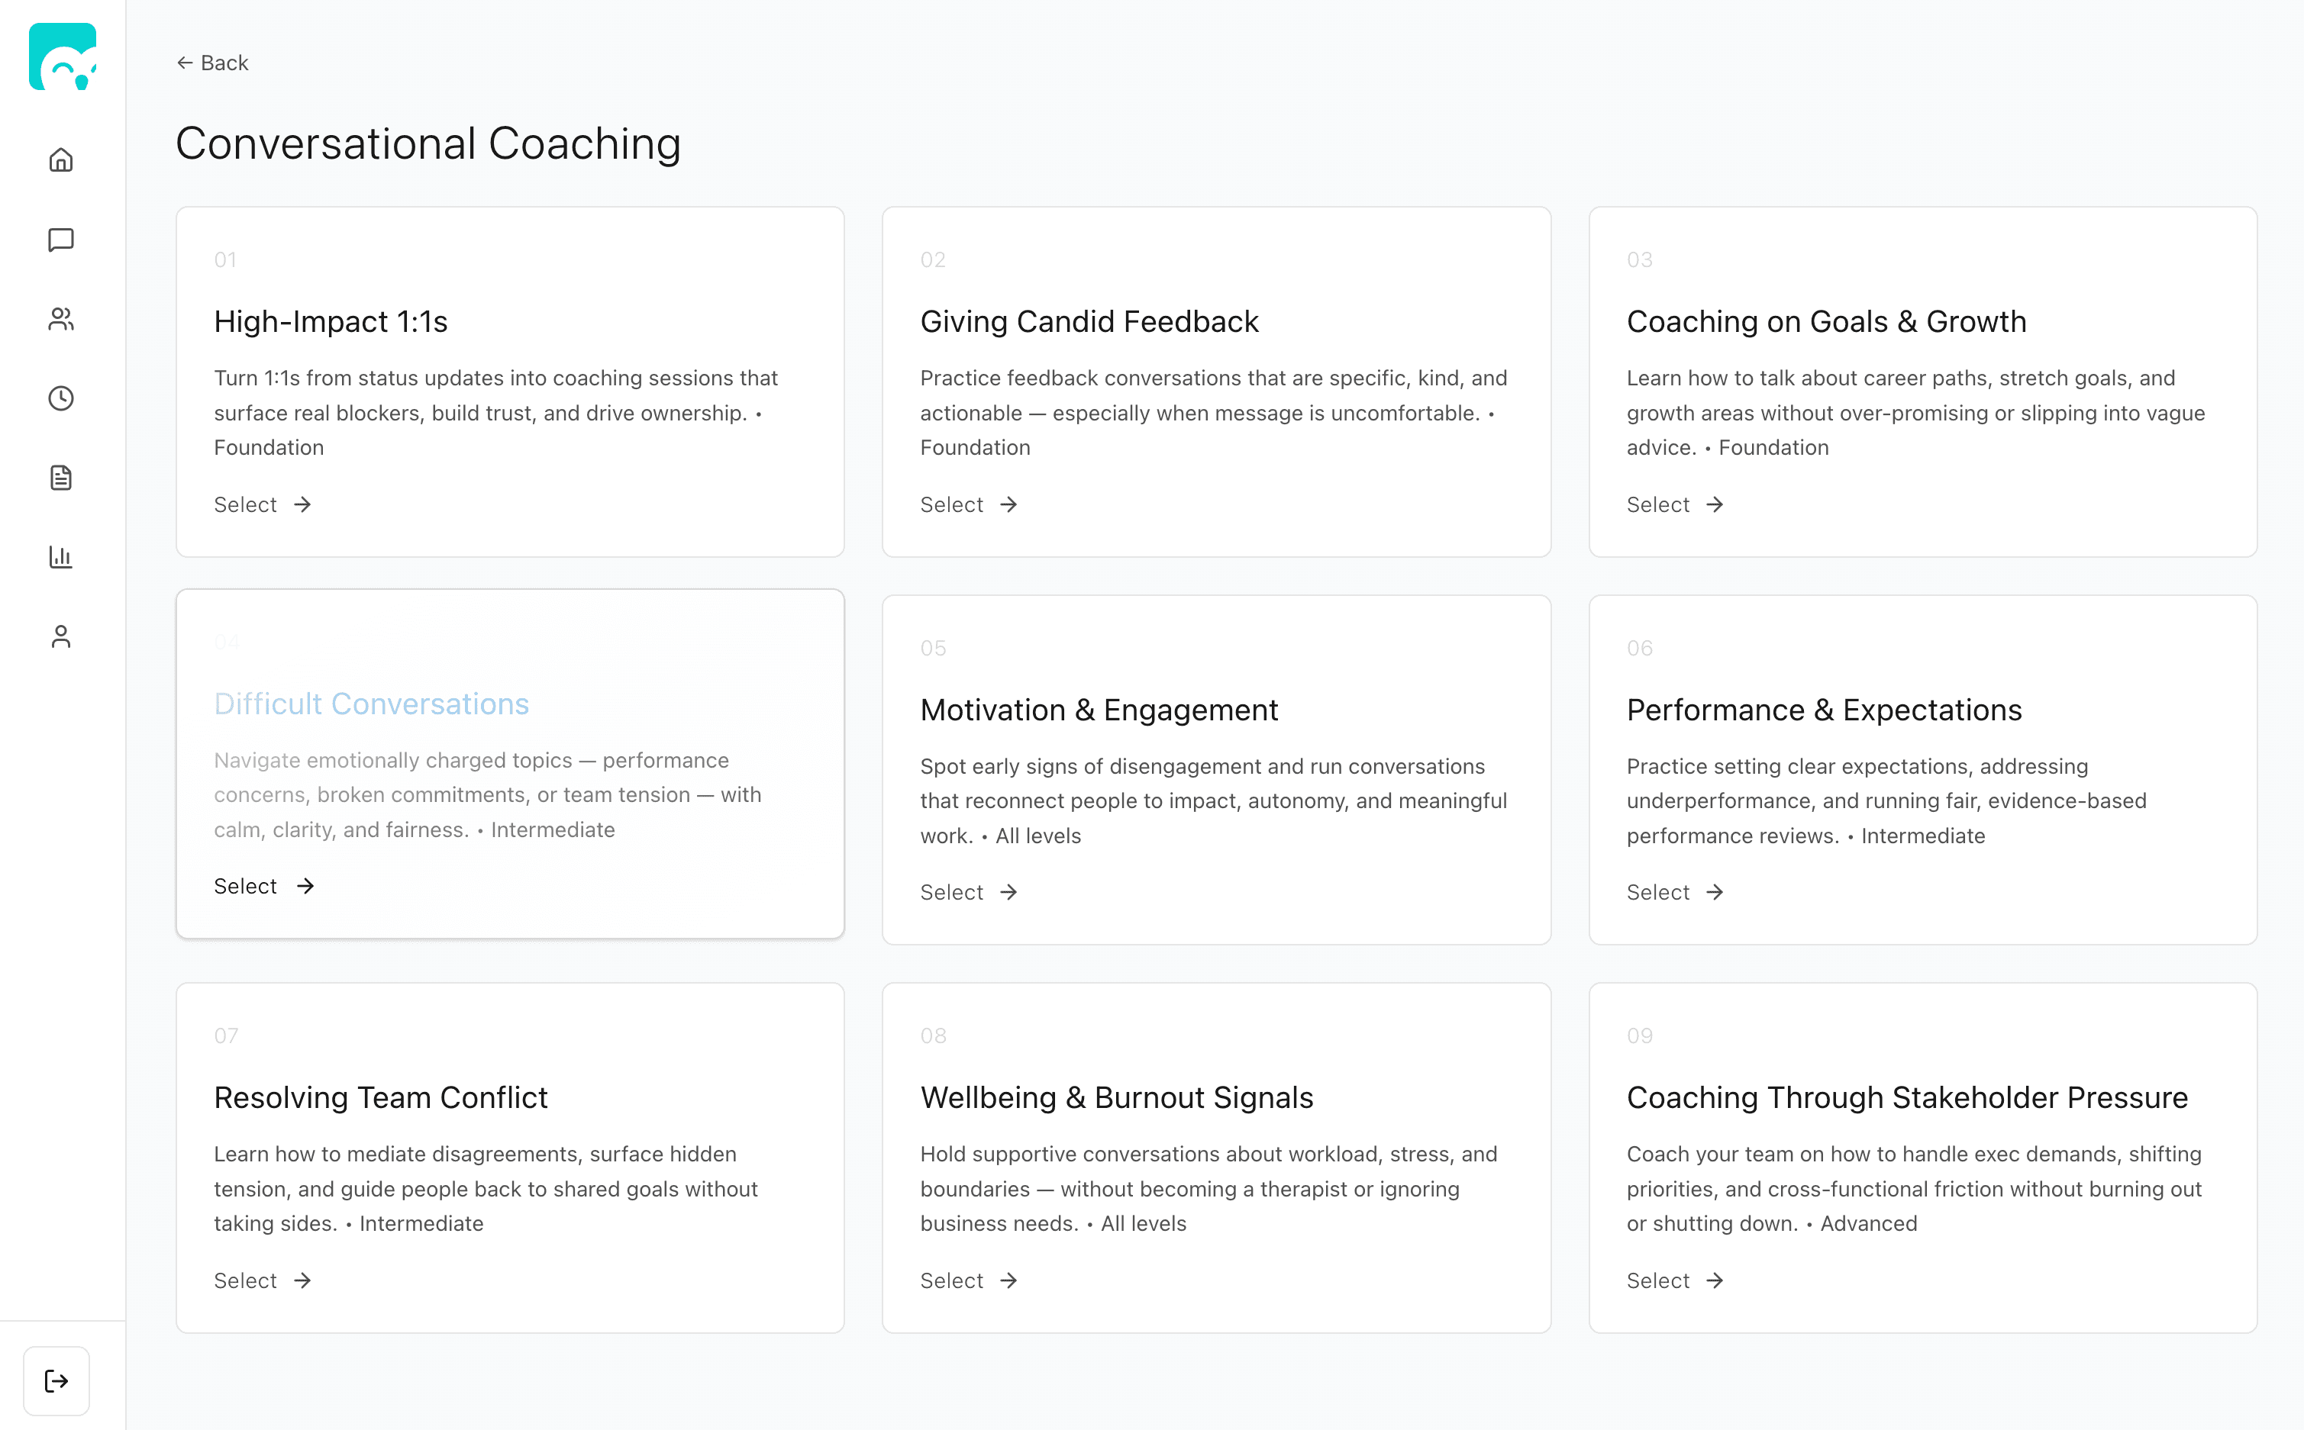The width and height of the screenshot is (2304, 1430).
Task: Open the chat bubble icon in sidebar
Action: coord(62,240)
